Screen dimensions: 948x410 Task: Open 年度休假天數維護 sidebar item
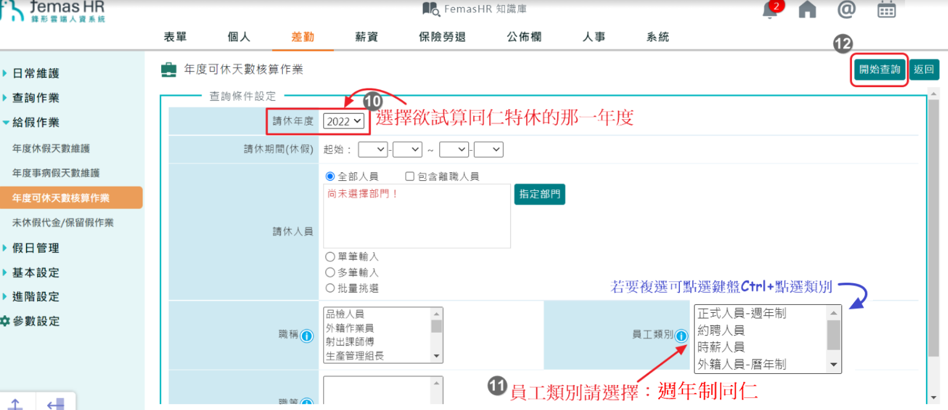pos(51,148)
